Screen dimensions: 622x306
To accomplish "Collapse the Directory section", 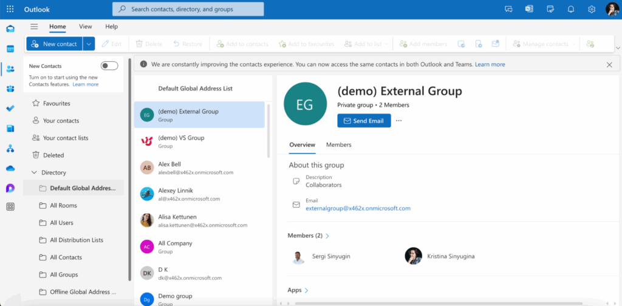I will [x=34, y=172].
